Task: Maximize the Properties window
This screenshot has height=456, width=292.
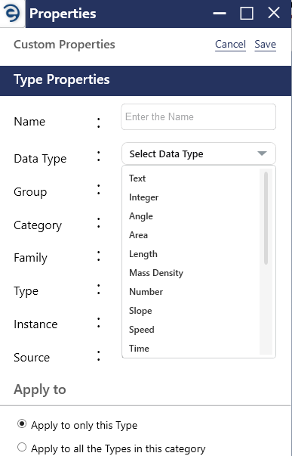Action: click(247, 14)
